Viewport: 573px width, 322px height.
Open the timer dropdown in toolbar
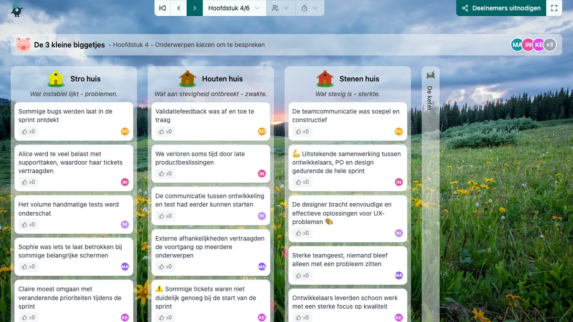pyautogui.click(x=309, y=8)
